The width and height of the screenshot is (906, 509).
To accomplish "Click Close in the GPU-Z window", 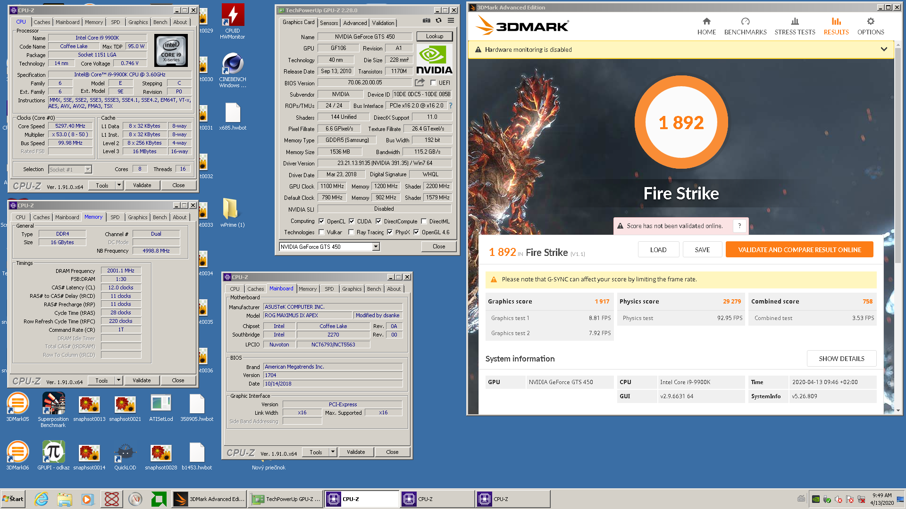I will [439, 246].
